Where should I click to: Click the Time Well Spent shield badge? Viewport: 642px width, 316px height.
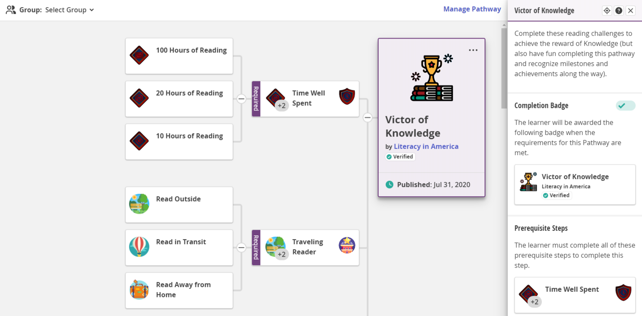pyautogui.click(x=347, y=97)
